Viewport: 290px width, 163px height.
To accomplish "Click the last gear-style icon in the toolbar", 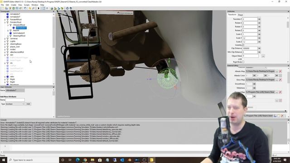I will click(71, 8).
